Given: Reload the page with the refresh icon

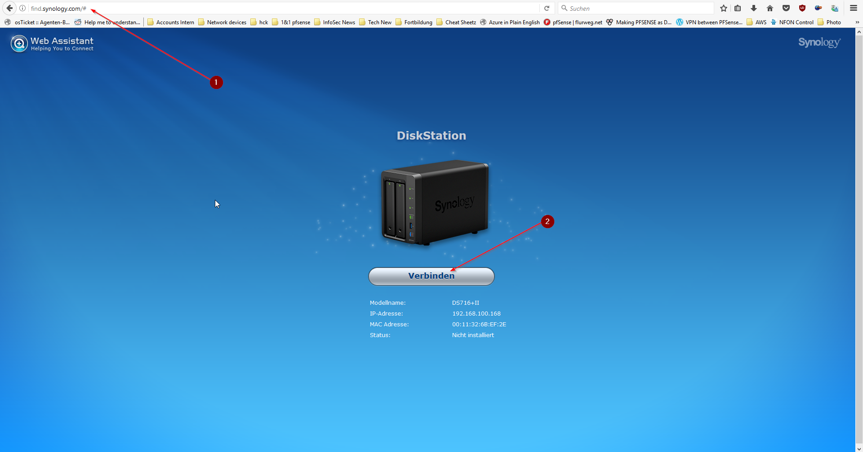Looking at the screenshot, I should click(x=547, y=8).
